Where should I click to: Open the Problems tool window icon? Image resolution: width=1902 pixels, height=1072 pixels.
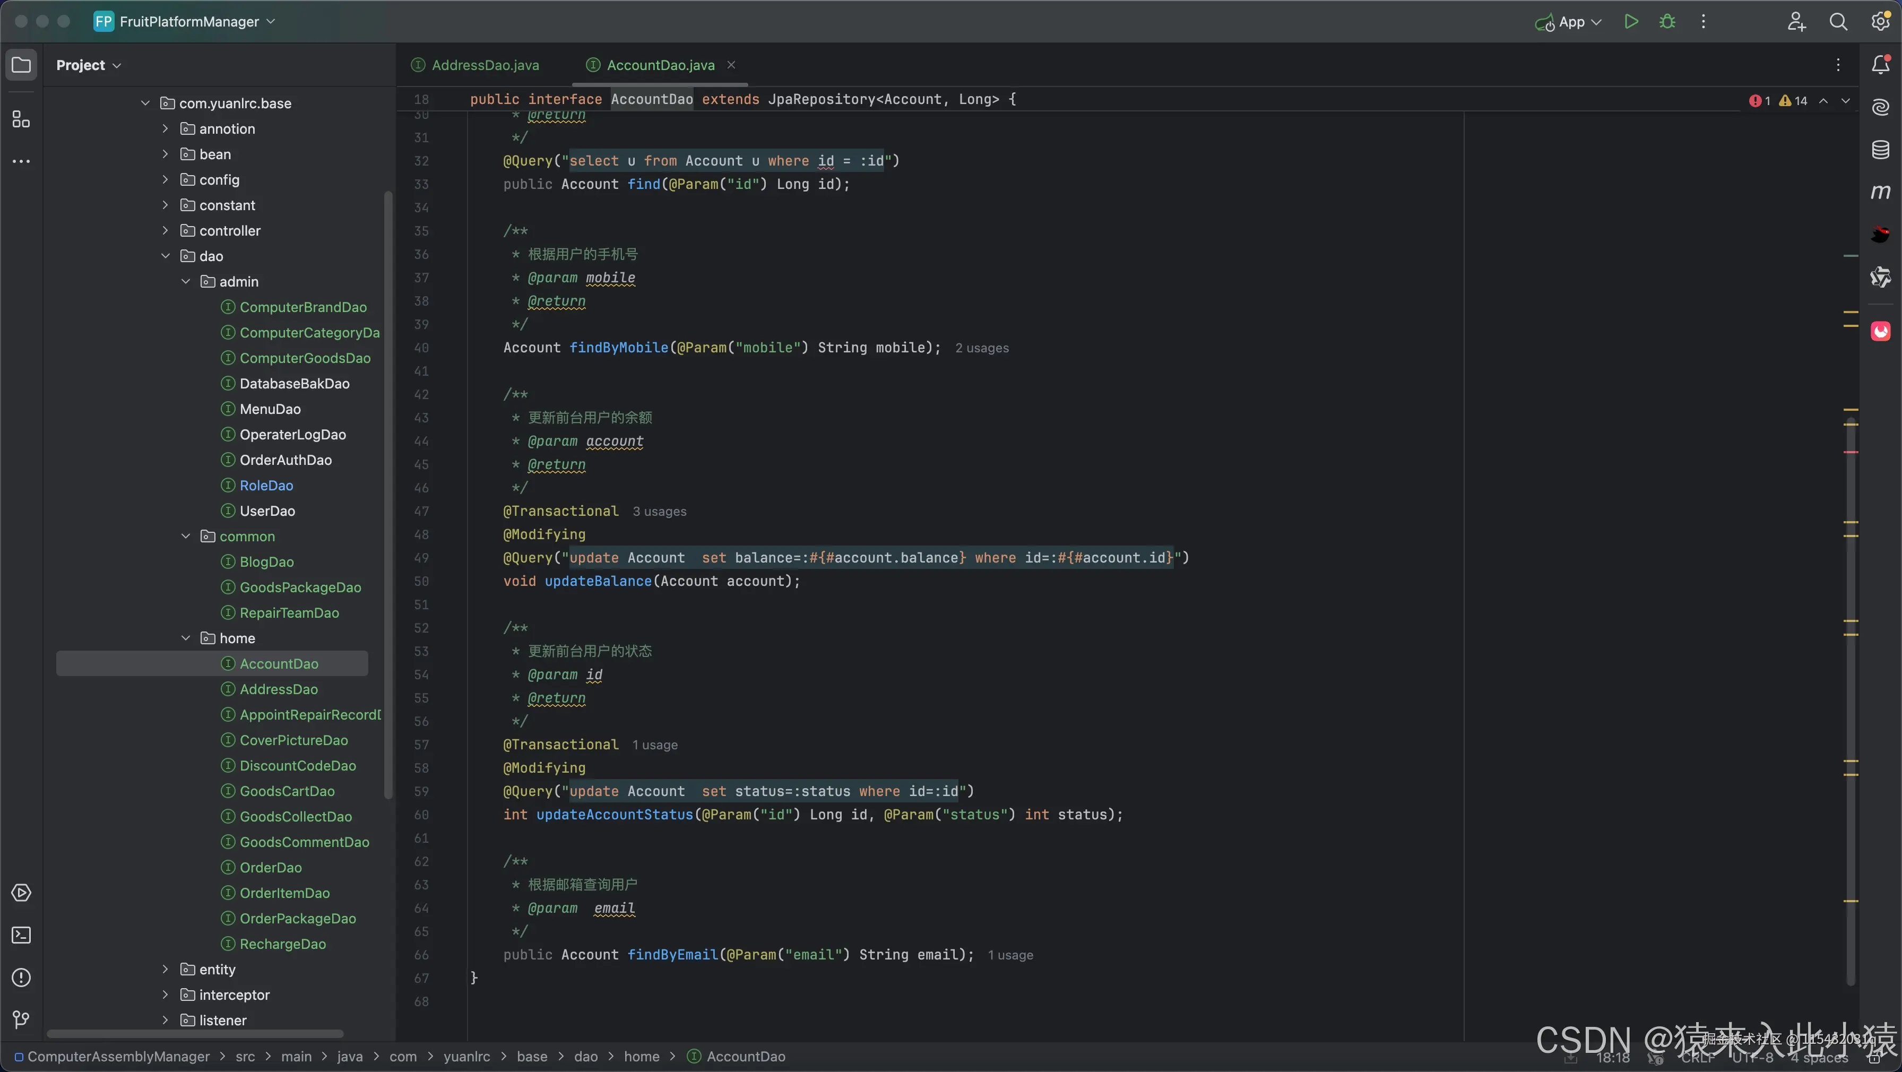21,978
